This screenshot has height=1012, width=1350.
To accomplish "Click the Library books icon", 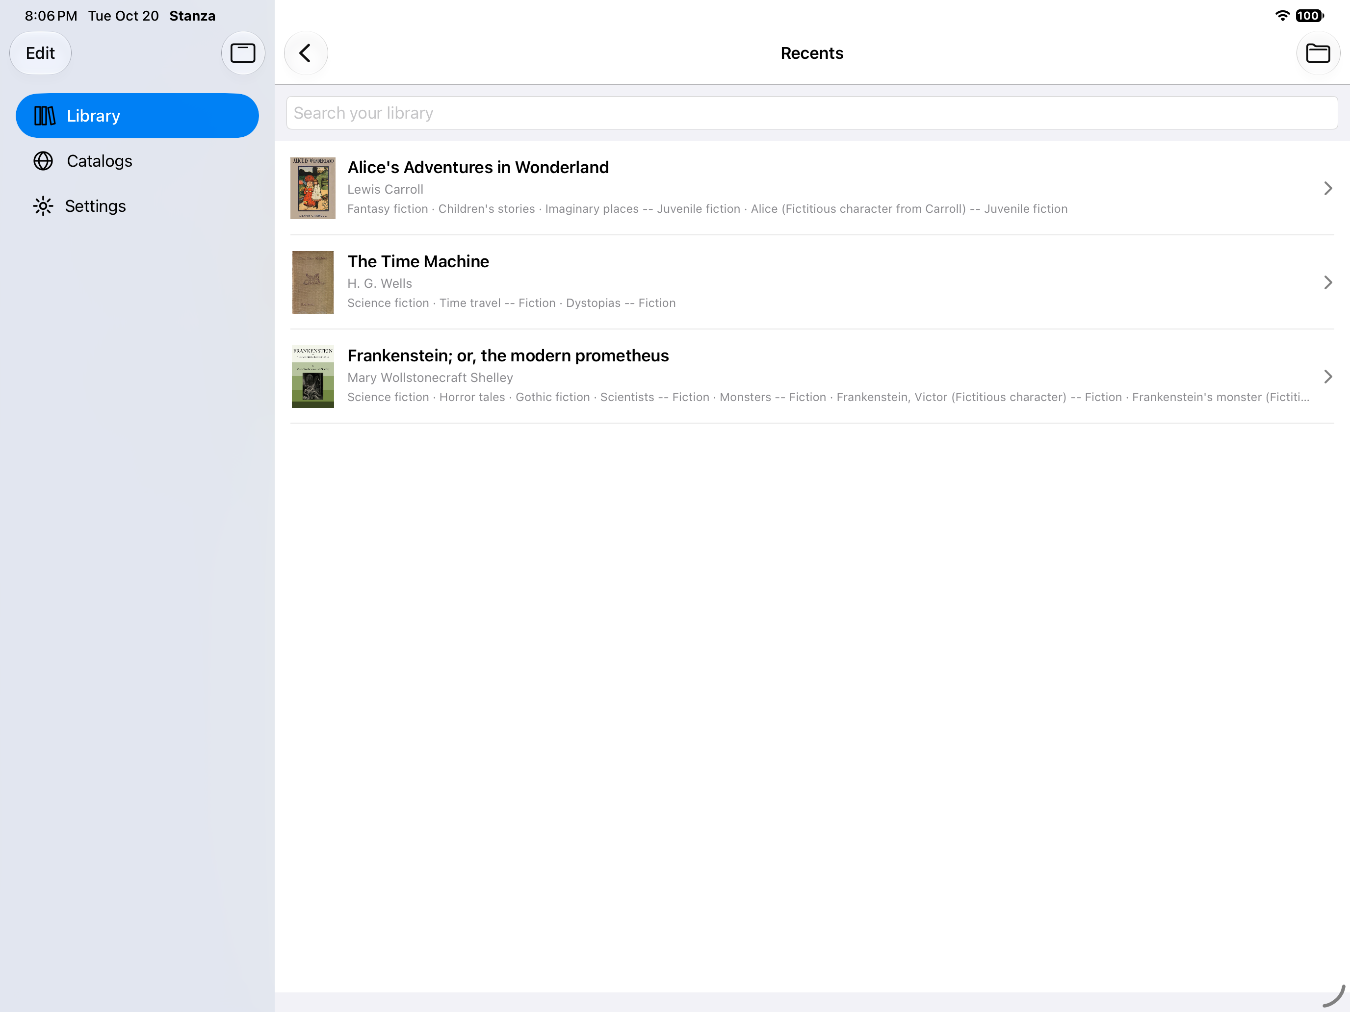I will [x=45, y=116].
